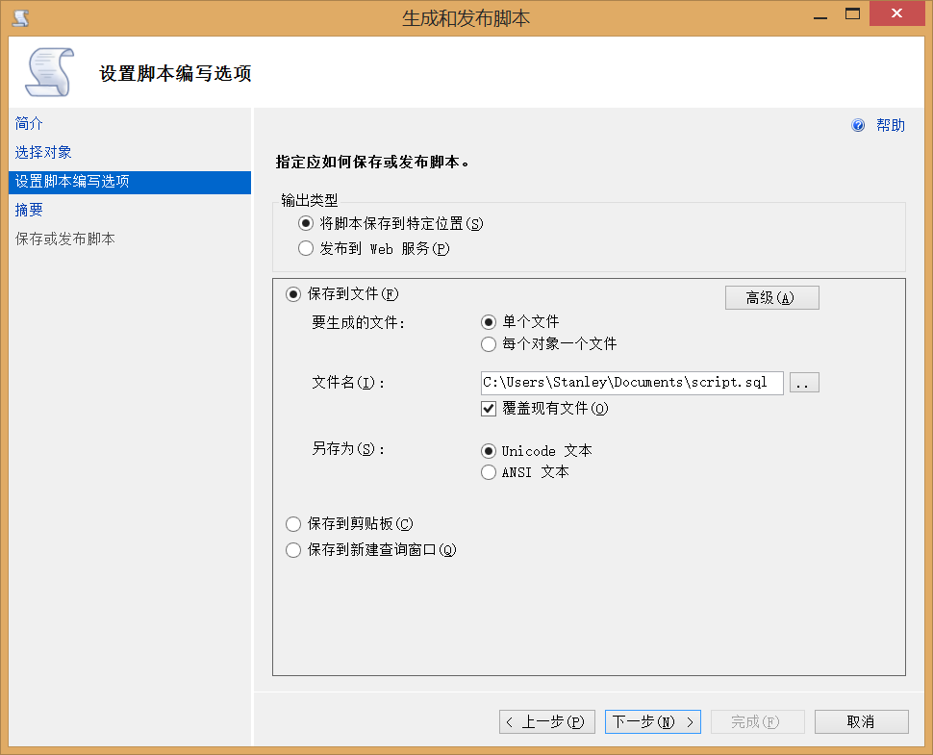Click the blue help question-mark icon

coord(857,125)
